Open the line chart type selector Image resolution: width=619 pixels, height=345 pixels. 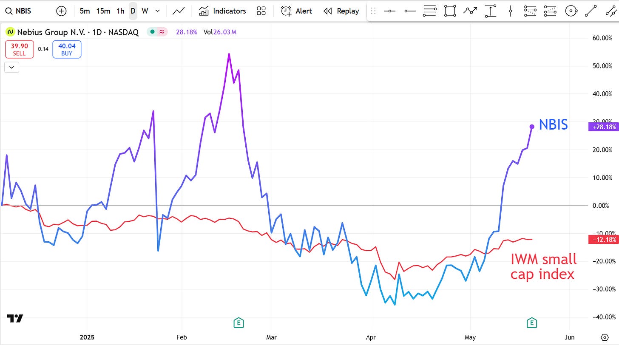pos(178,11)
